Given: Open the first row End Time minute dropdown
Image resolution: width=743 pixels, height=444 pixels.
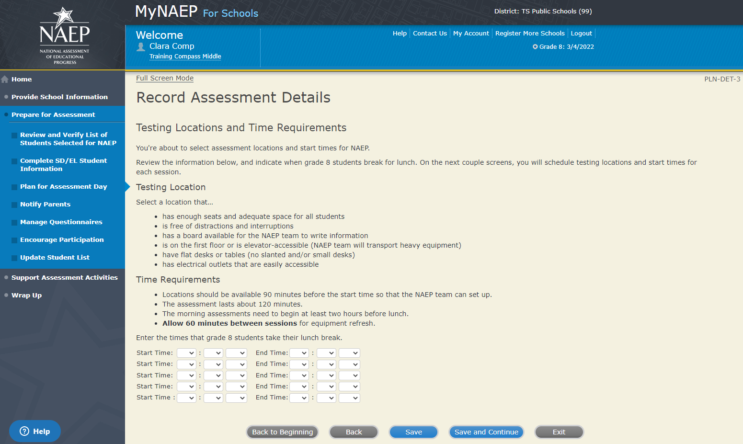Looking at the screenshot, I should [x=326, y=353].
